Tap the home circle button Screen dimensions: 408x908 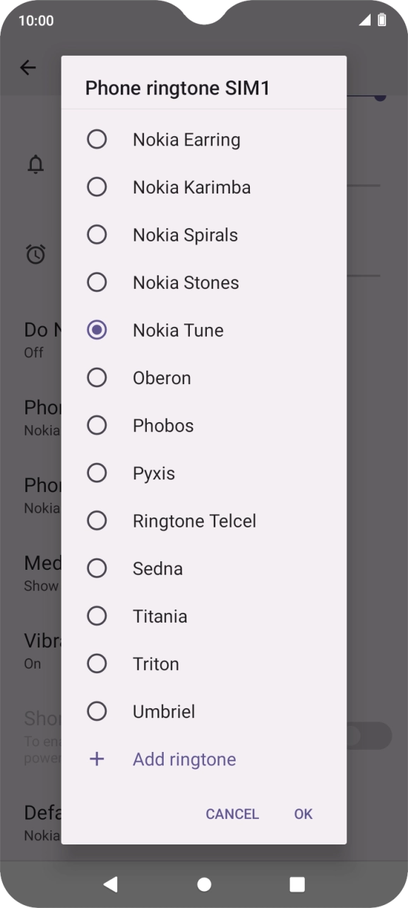pos(204,883)
